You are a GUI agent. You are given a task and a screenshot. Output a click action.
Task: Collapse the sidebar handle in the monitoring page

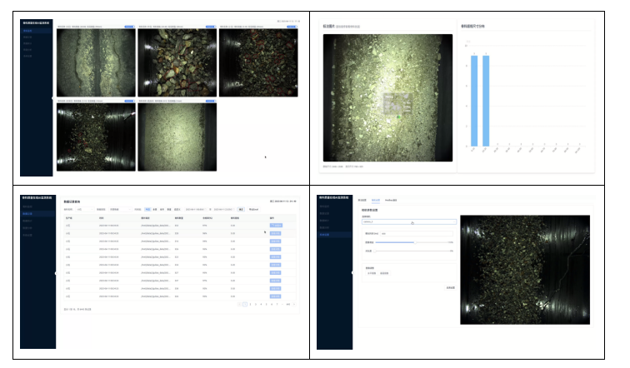56,98
